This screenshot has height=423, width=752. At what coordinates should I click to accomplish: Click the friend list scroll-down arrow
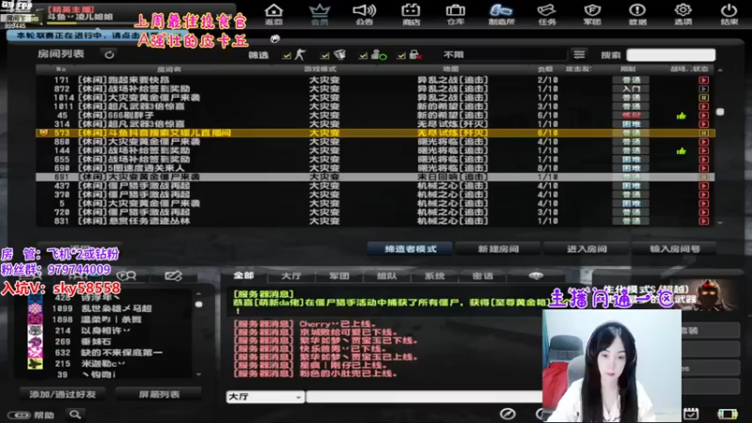pyautogui.click(x=198, y=374)
